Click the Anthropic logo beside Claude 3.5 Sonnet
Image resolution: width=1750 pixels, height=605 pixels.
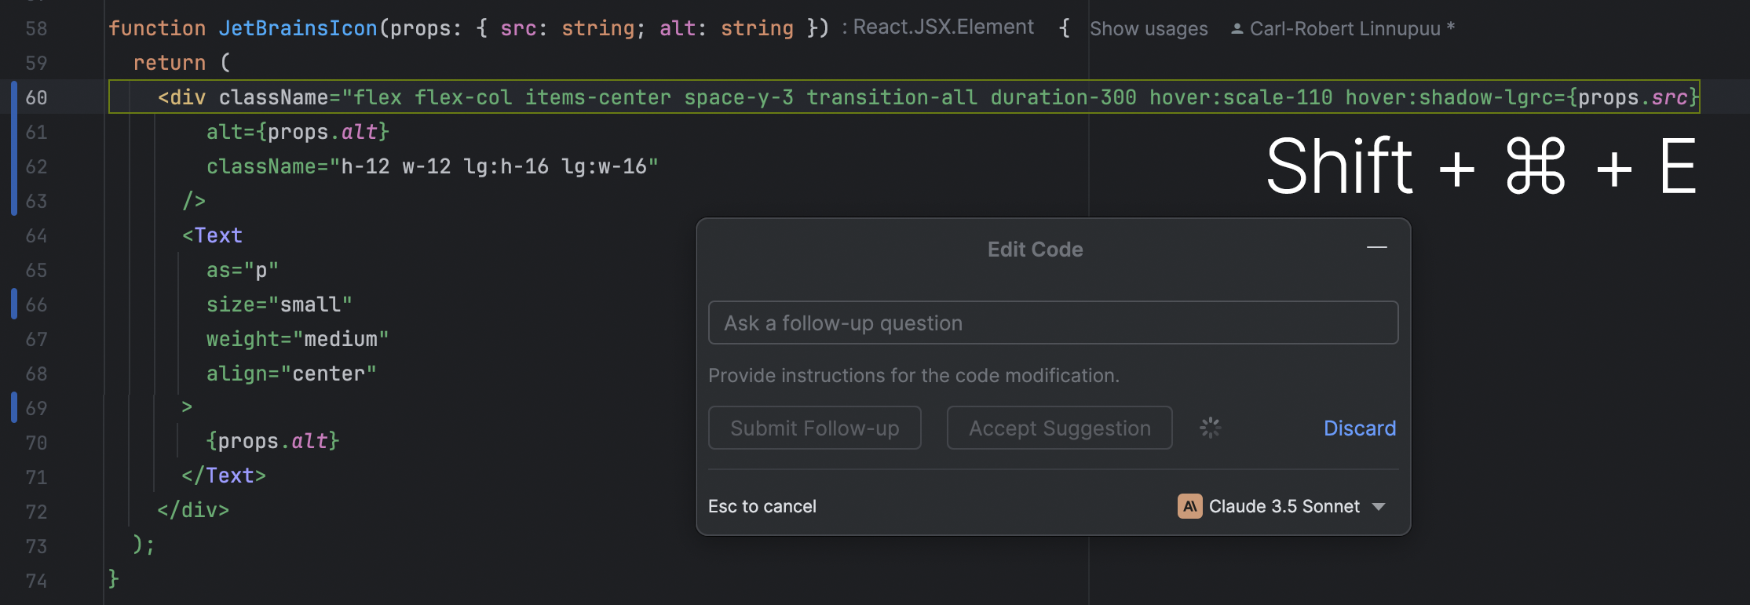pos(1189,506)
